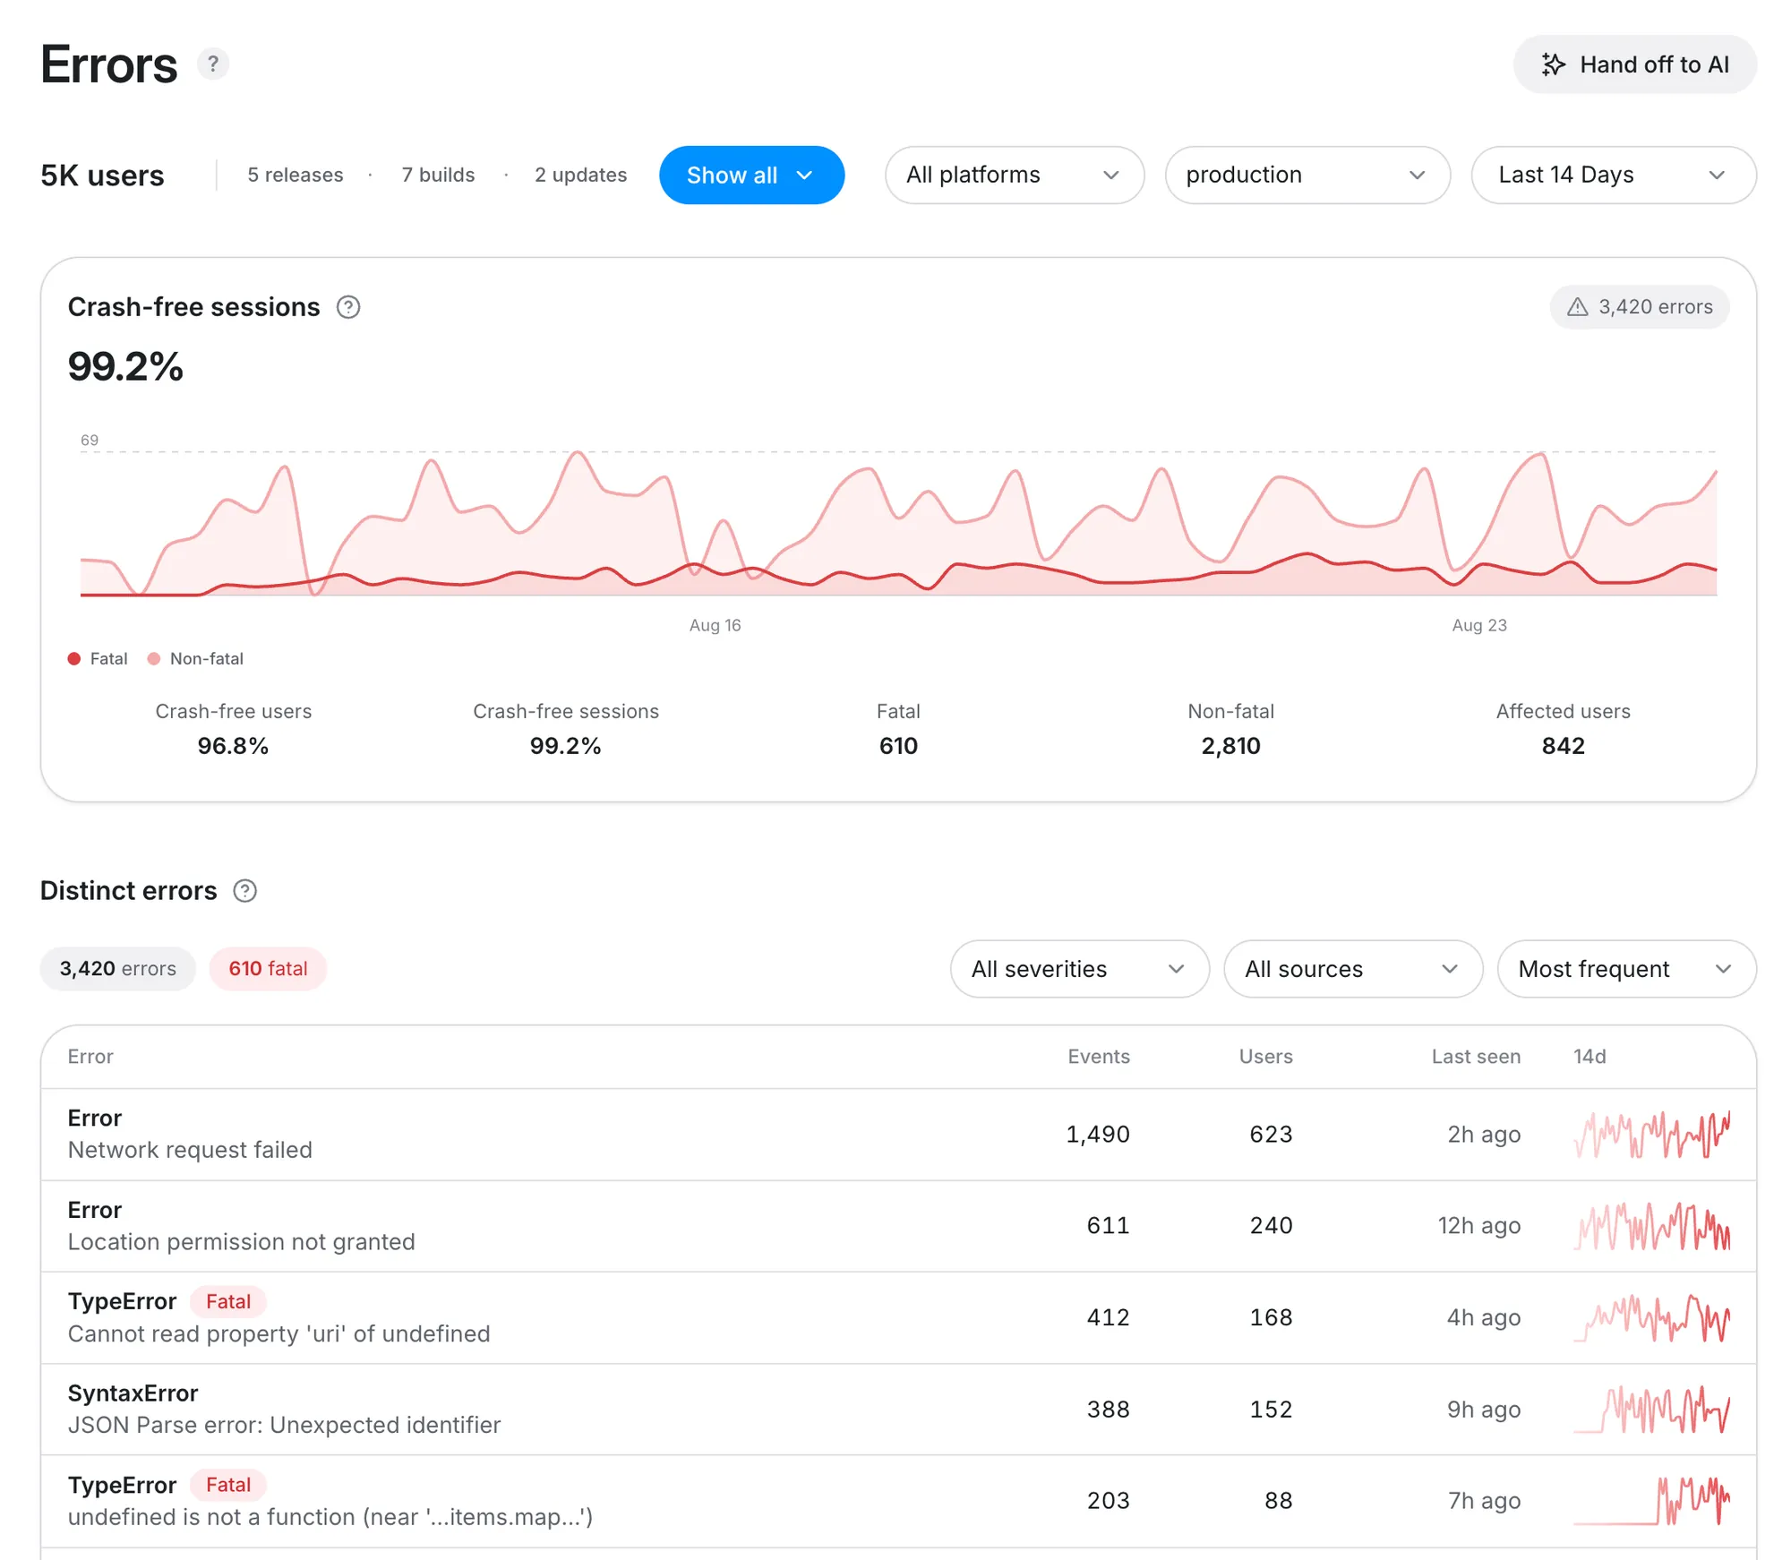Click the 2 updates link
1791x1560 pixels.
tap(580, 176)
